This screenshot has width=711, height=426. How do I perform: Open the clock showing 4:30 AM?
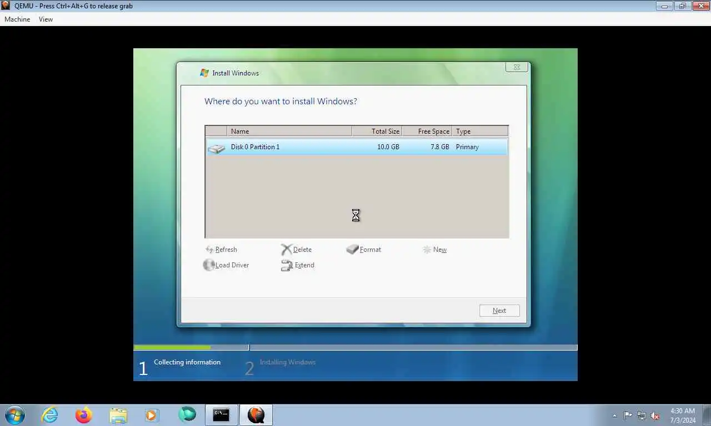(683, 415)
